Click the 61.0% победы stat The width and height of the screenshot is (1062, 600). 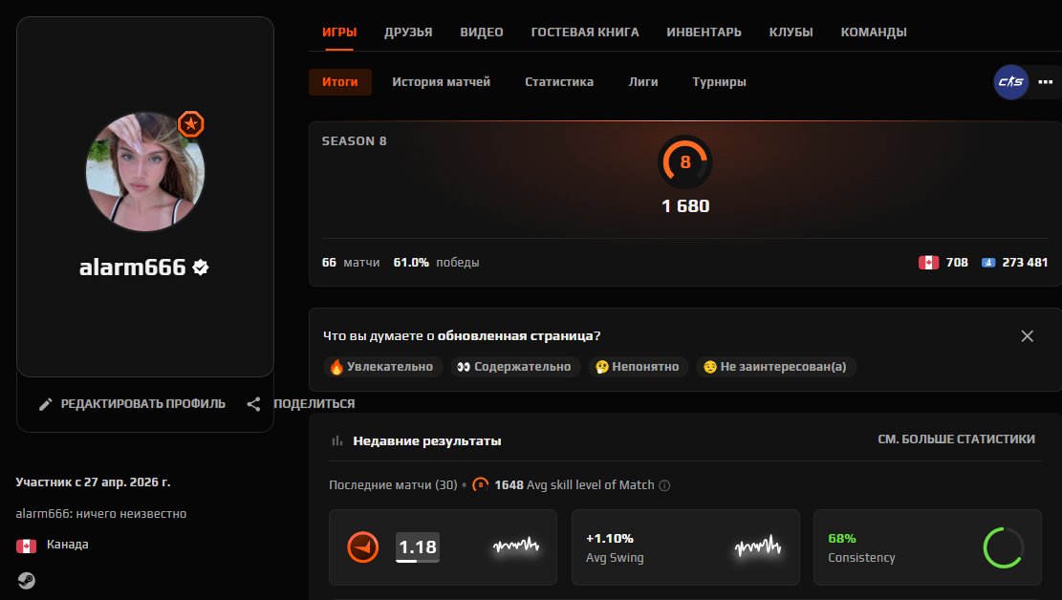pyautogui.click(x=436, y=262)
